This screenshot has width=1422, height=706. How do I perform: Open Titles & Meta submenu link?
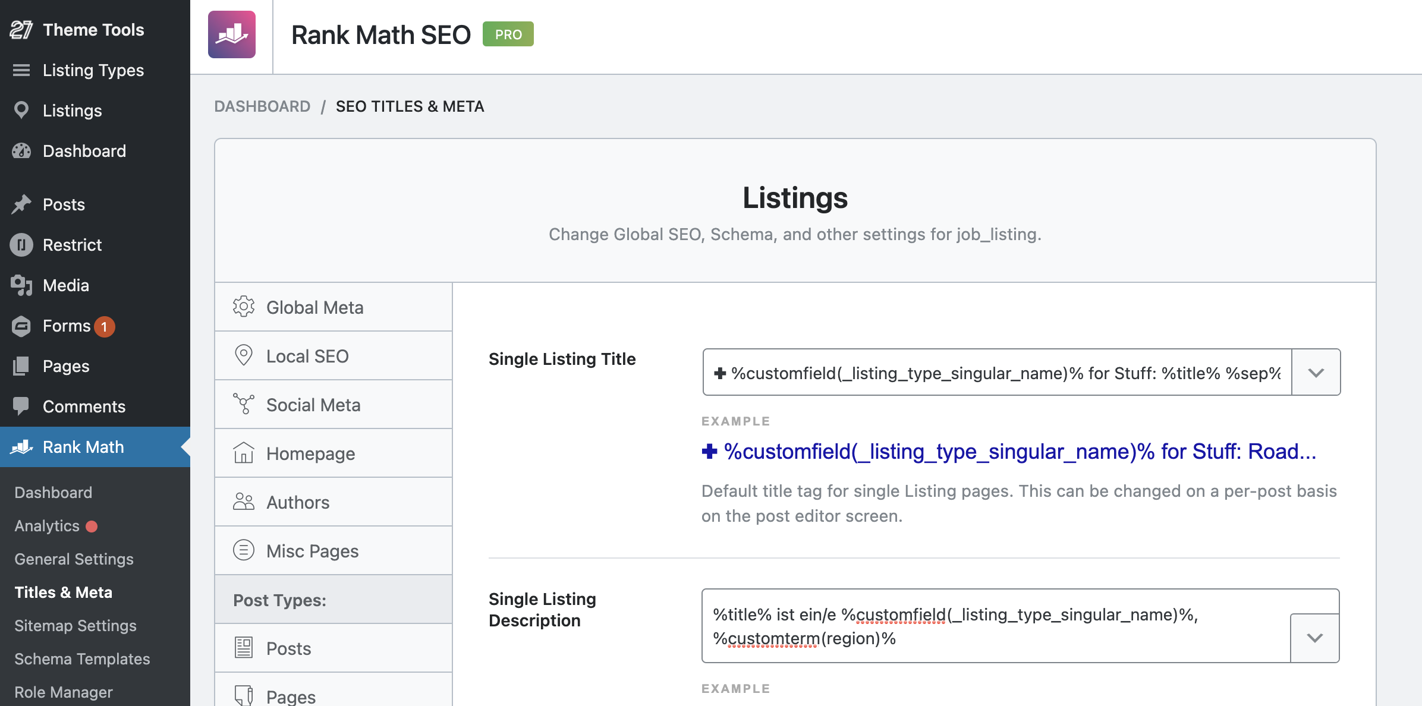point(63,592)
